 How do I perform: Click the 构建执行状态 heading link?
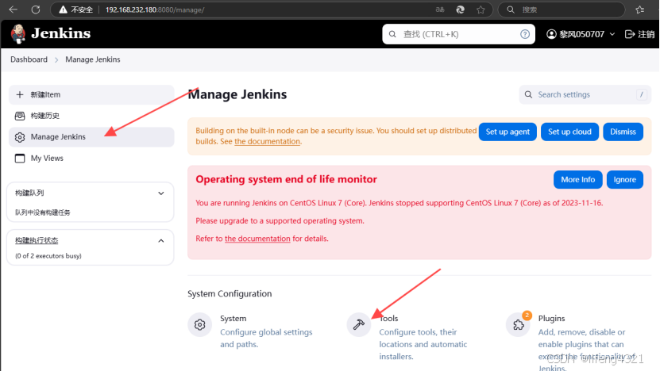point(37,240)
